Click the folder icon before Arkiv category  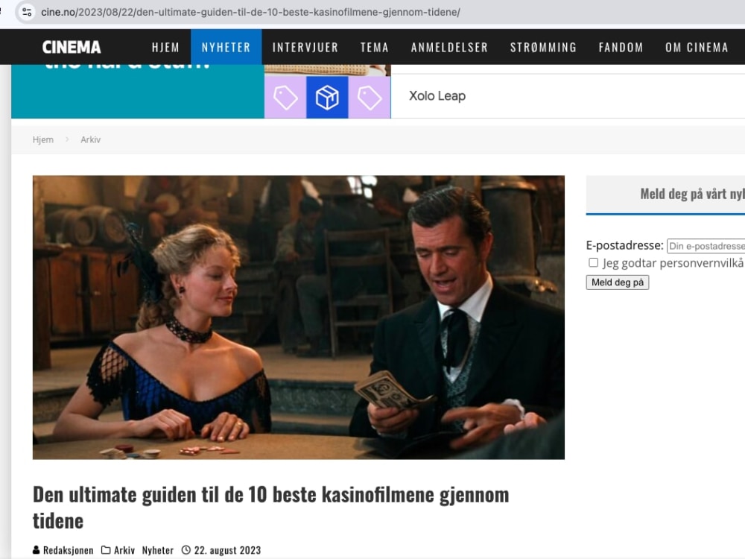106,550
